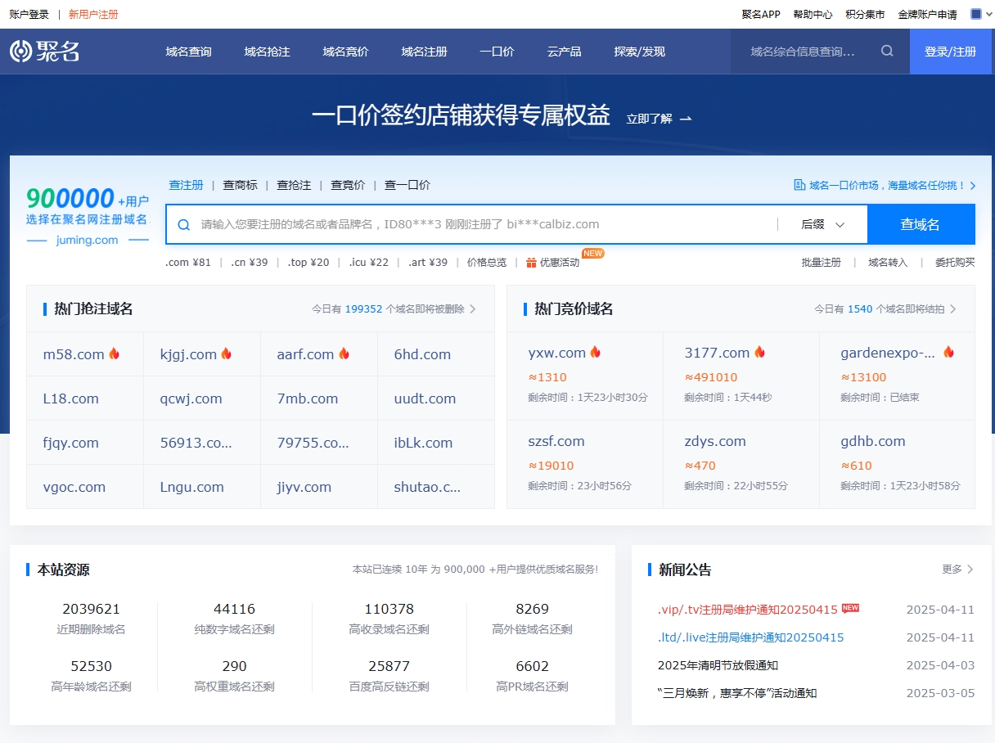The height and width of the screenshot is (743, 995).
Task: Click the fire icon next to aarf.com
Action: [344, 353]
